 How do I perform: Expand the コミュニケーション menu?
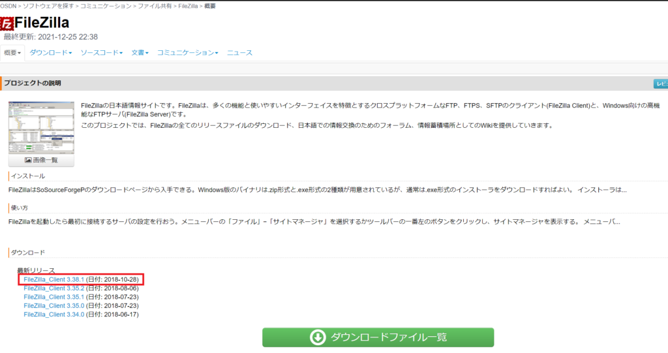[187, 53]
